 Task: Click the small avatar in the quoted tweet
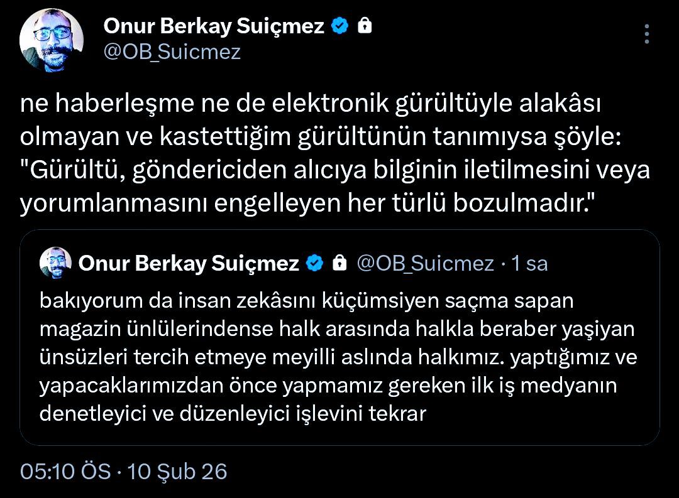pyautogui.click(x=55, y=263)
